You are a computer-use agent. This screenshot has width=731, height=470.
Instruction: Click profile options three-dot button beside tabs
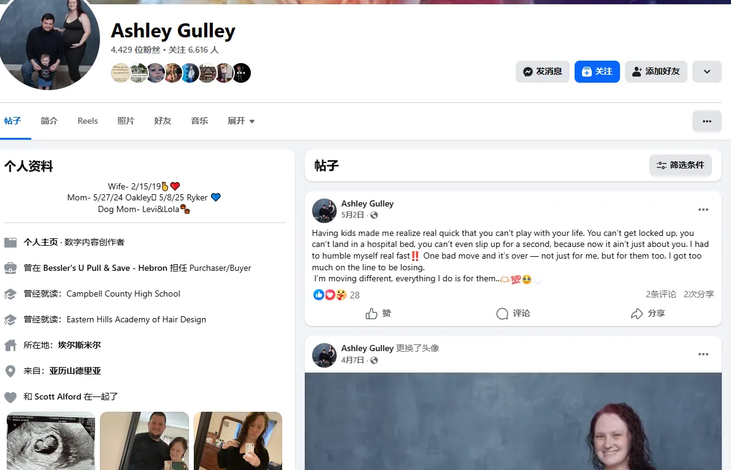[x=706, y=121]
